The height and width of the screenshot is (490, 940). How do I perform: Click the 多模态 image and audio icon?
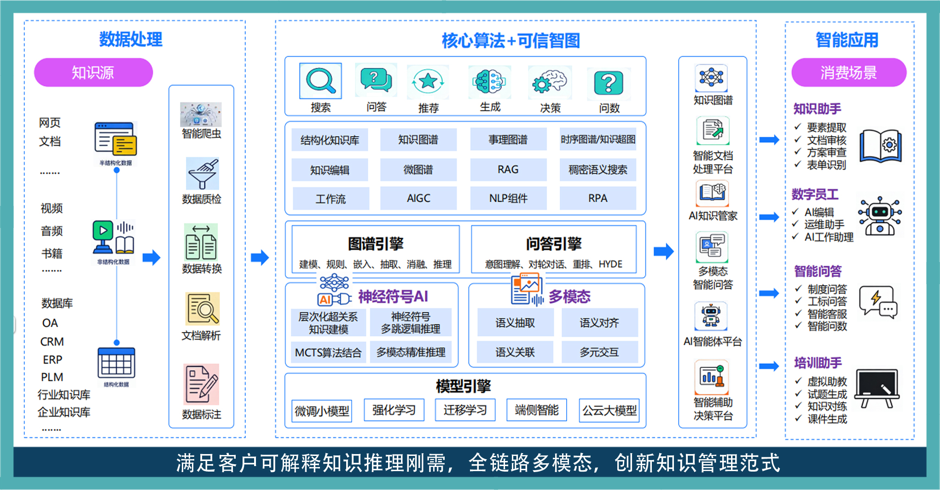pyautogui.click(x=527, y=289)
